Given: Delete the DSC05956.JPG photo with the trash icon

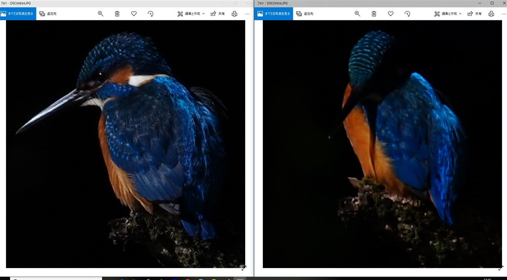Looking at the screenshot, I should pos(374,14).
